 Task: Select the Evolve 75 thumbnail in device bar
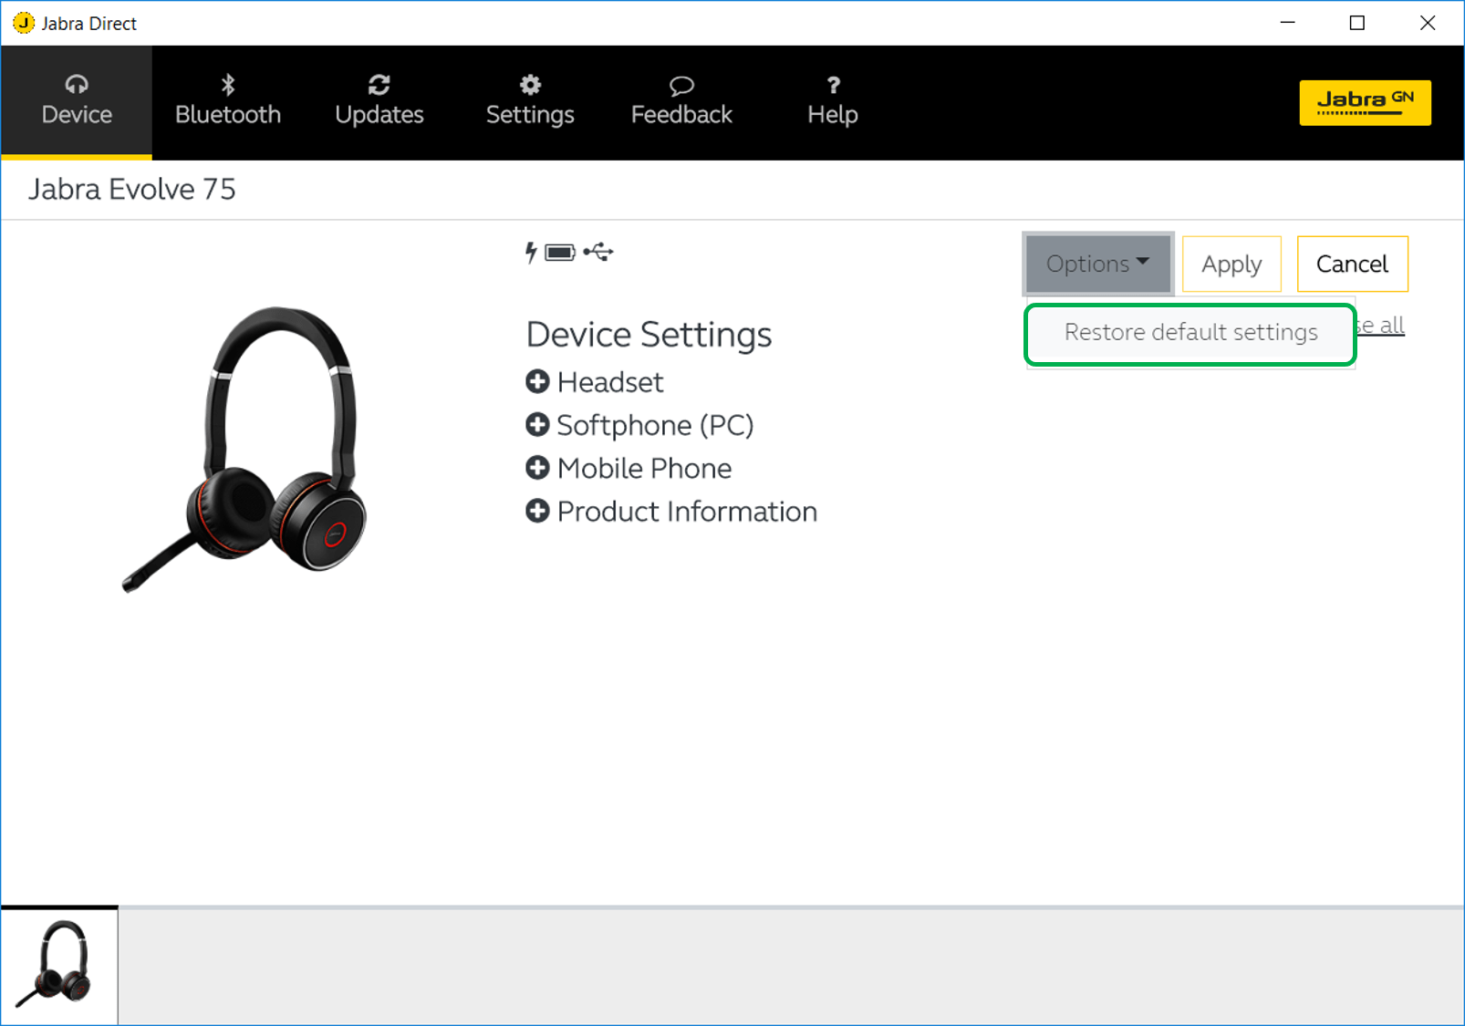click(59, 965)
